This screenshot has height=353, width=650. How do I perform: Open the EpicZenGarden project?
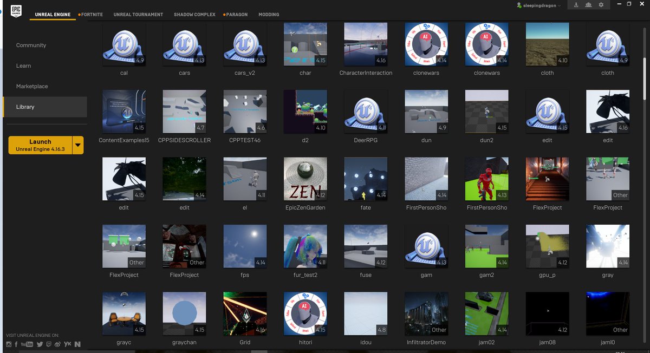305,179
